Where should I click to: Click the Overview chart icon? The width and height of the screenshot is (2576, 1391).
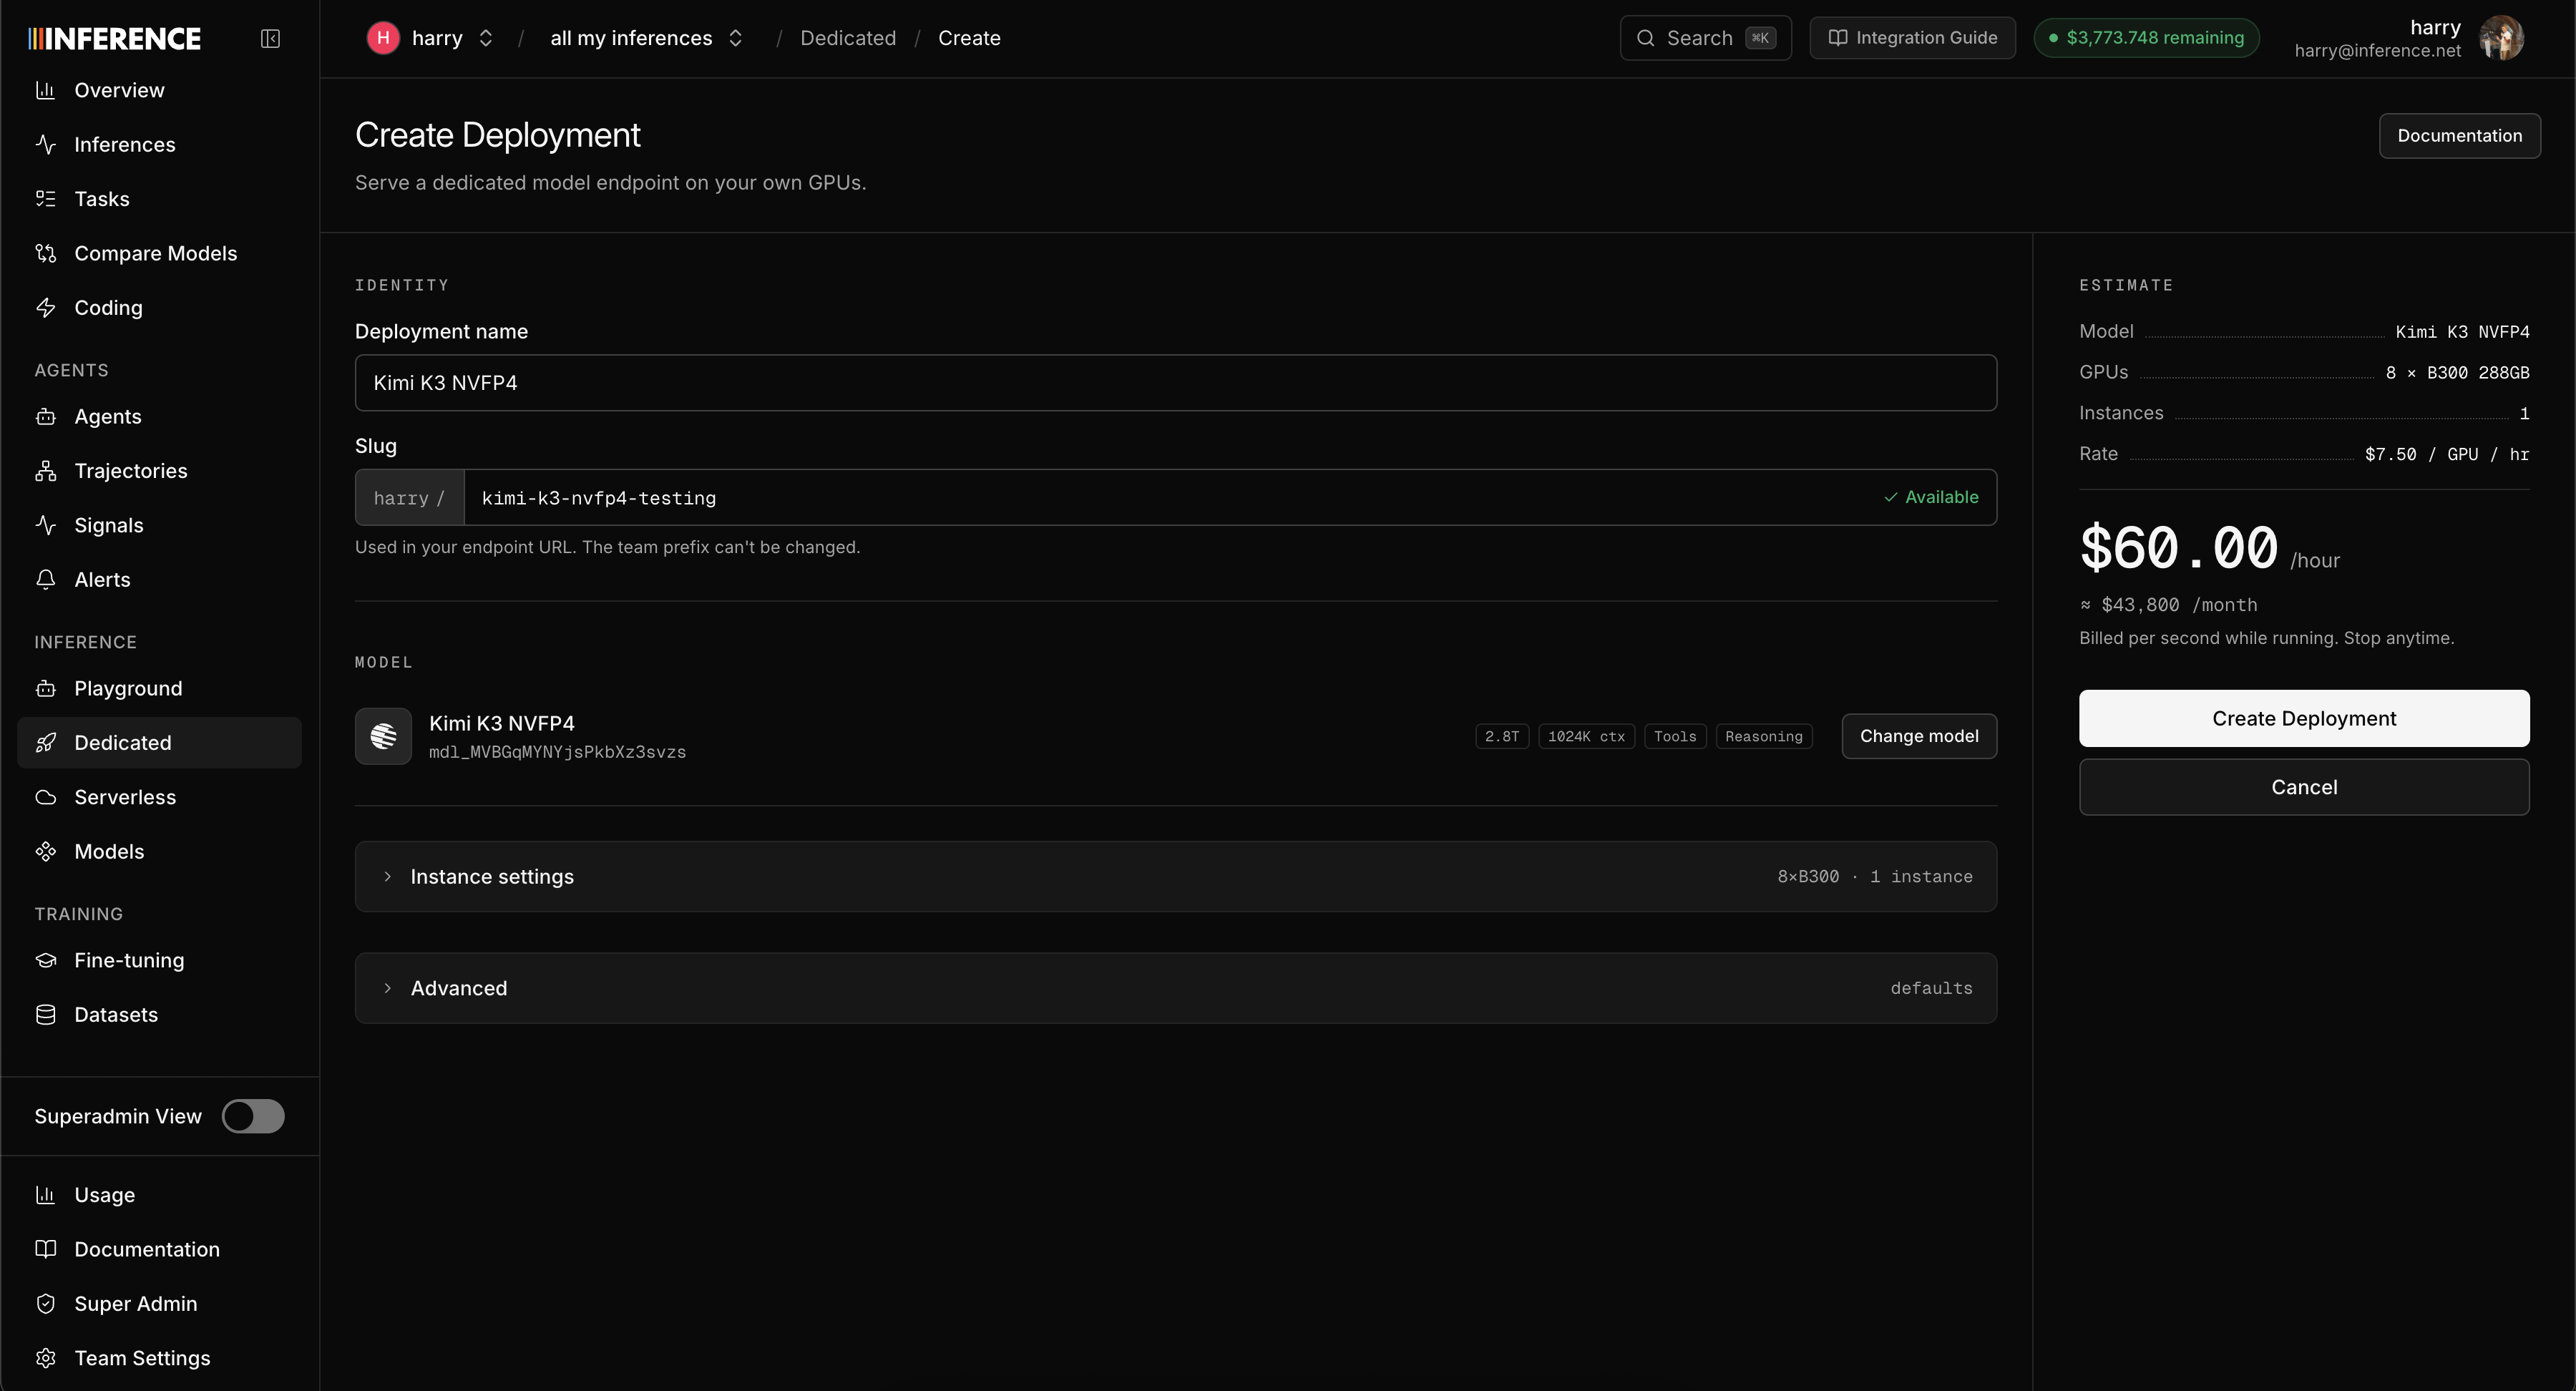pos(45,90)
